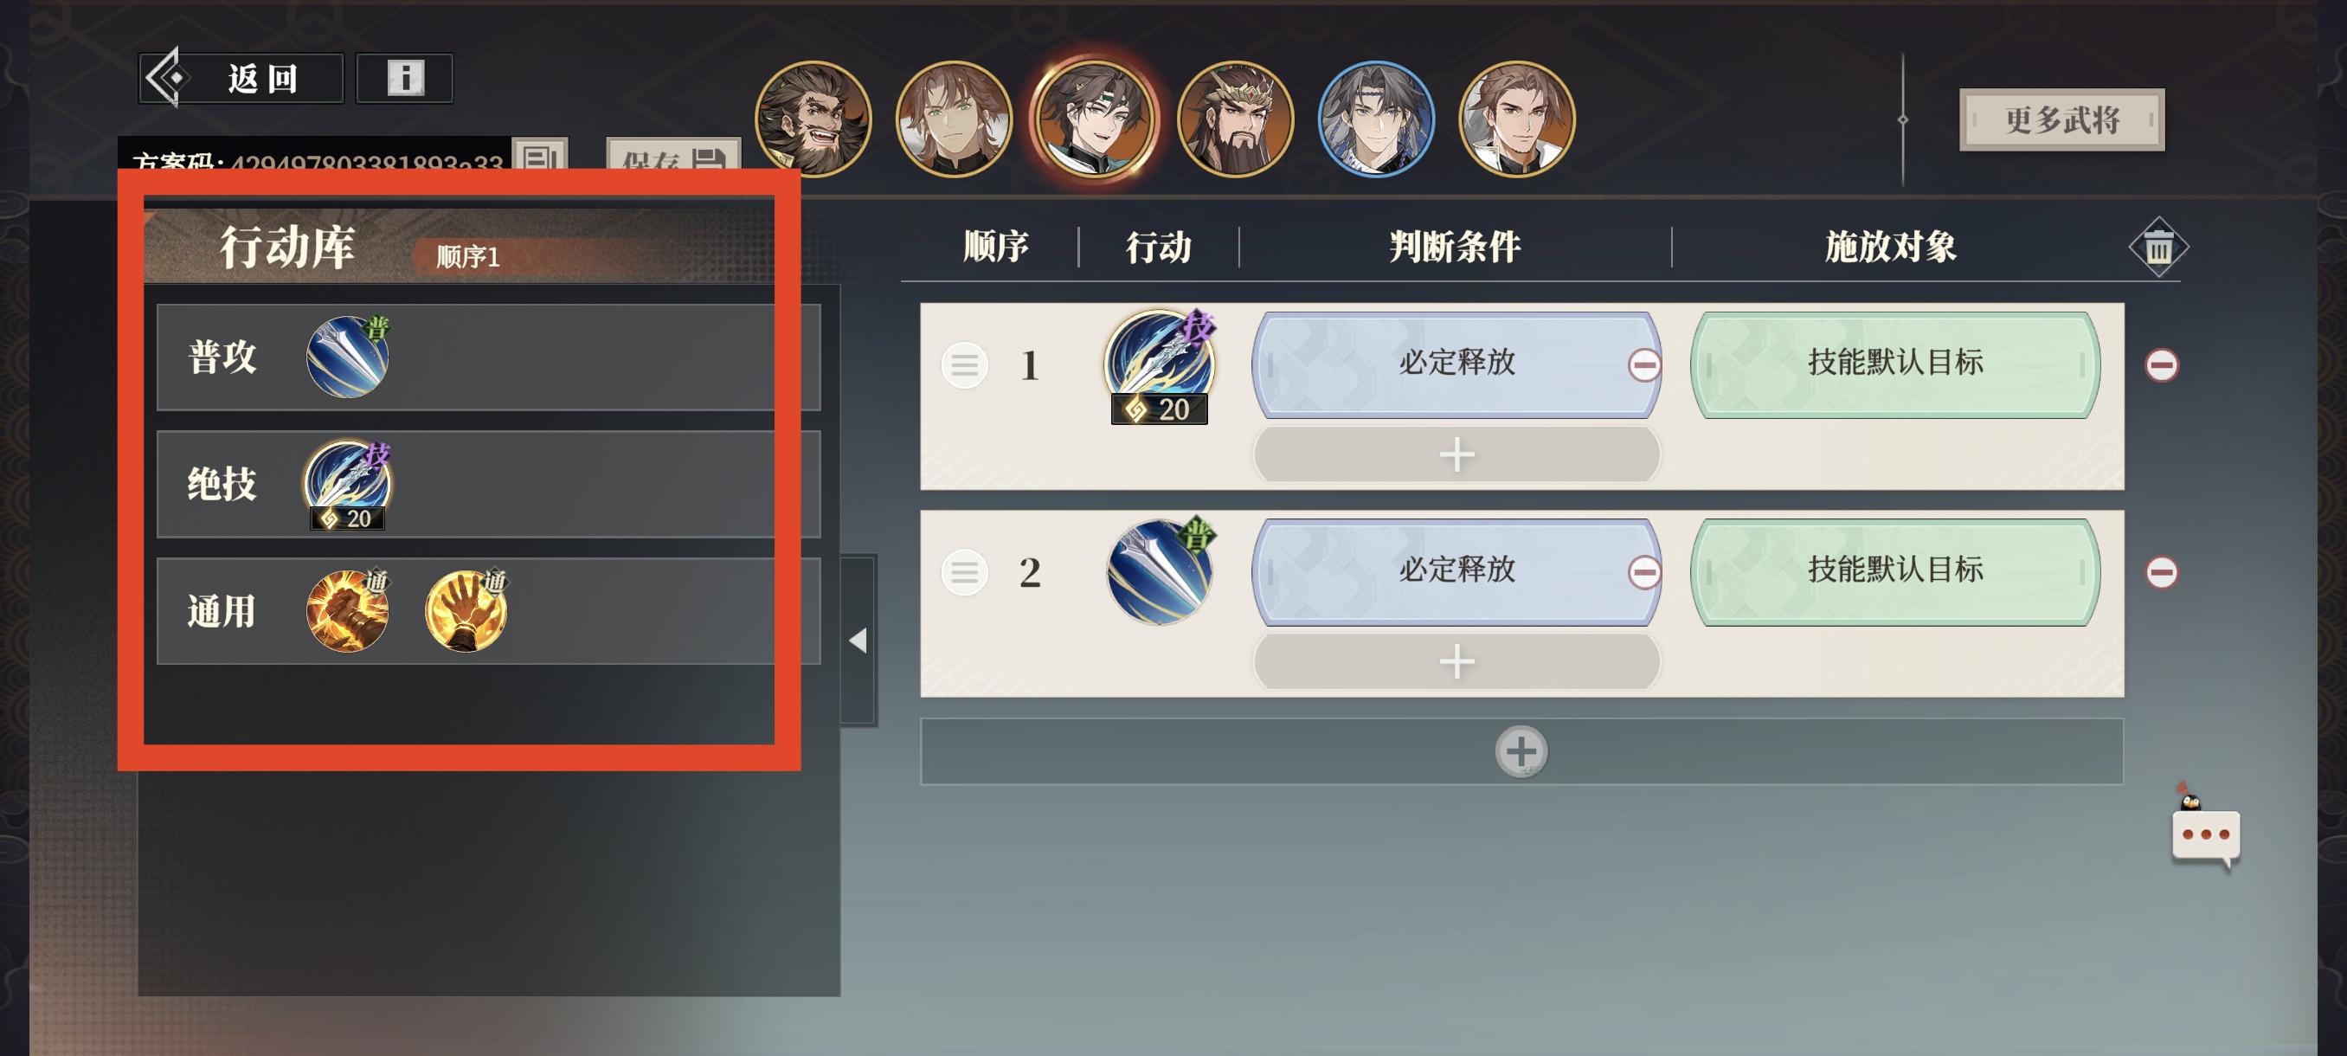Select the bearded first hero portrait

813,119
